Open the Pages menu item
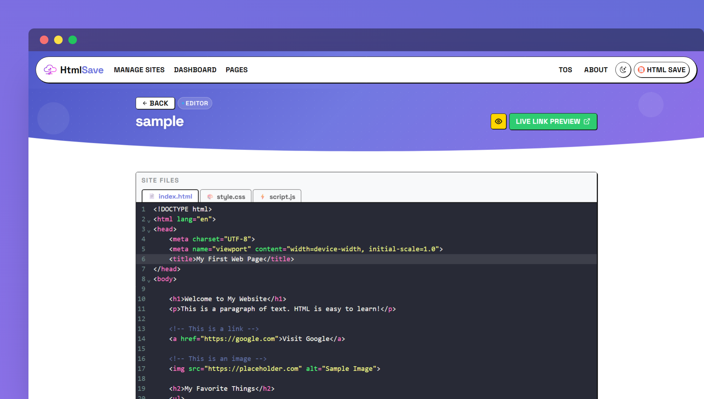The width and height of the screenshot is (704, 399). click(x=236, y=70)
